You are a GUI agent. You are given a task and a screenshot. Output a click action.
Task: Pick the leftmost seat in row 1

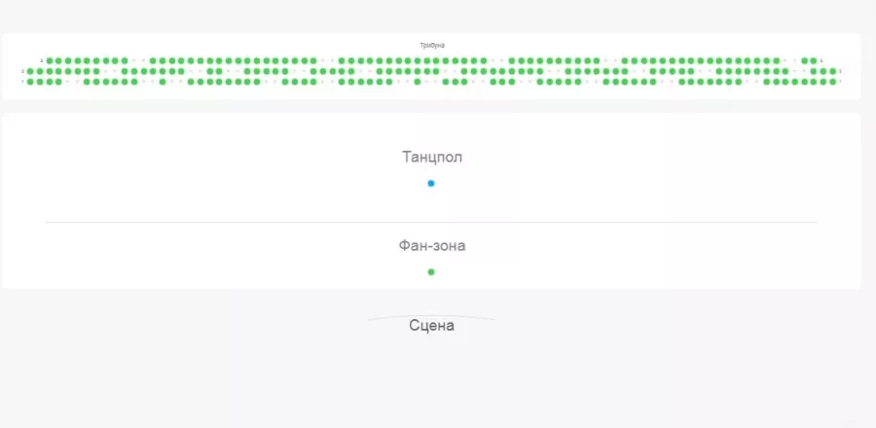pyautogui.click(x=30, y=82)
